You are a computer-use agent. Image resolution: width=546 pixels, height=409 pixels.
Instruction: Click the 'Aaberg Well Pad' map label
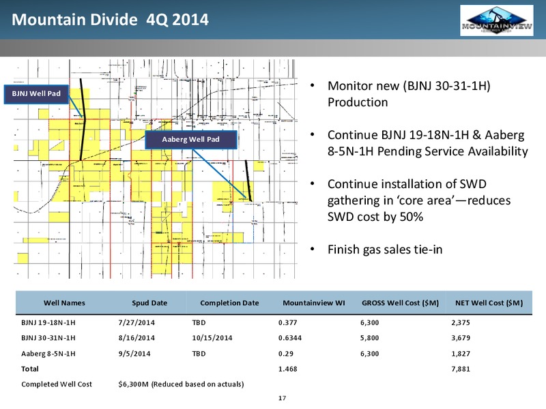pyautogui.click(x=191, y=140)
